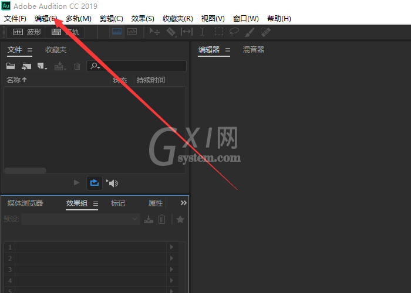Open the new file dropdown
The width and height of the screenshot is (411, 293).
pos(42,66)
